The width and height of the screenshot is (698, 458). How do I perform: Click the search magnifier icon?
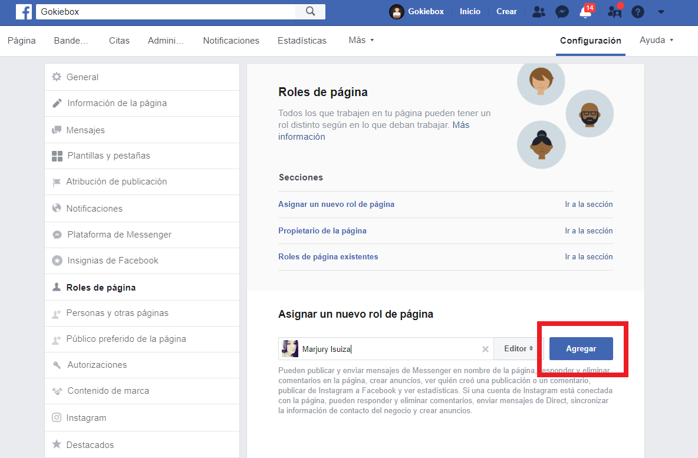click(310, 12)
